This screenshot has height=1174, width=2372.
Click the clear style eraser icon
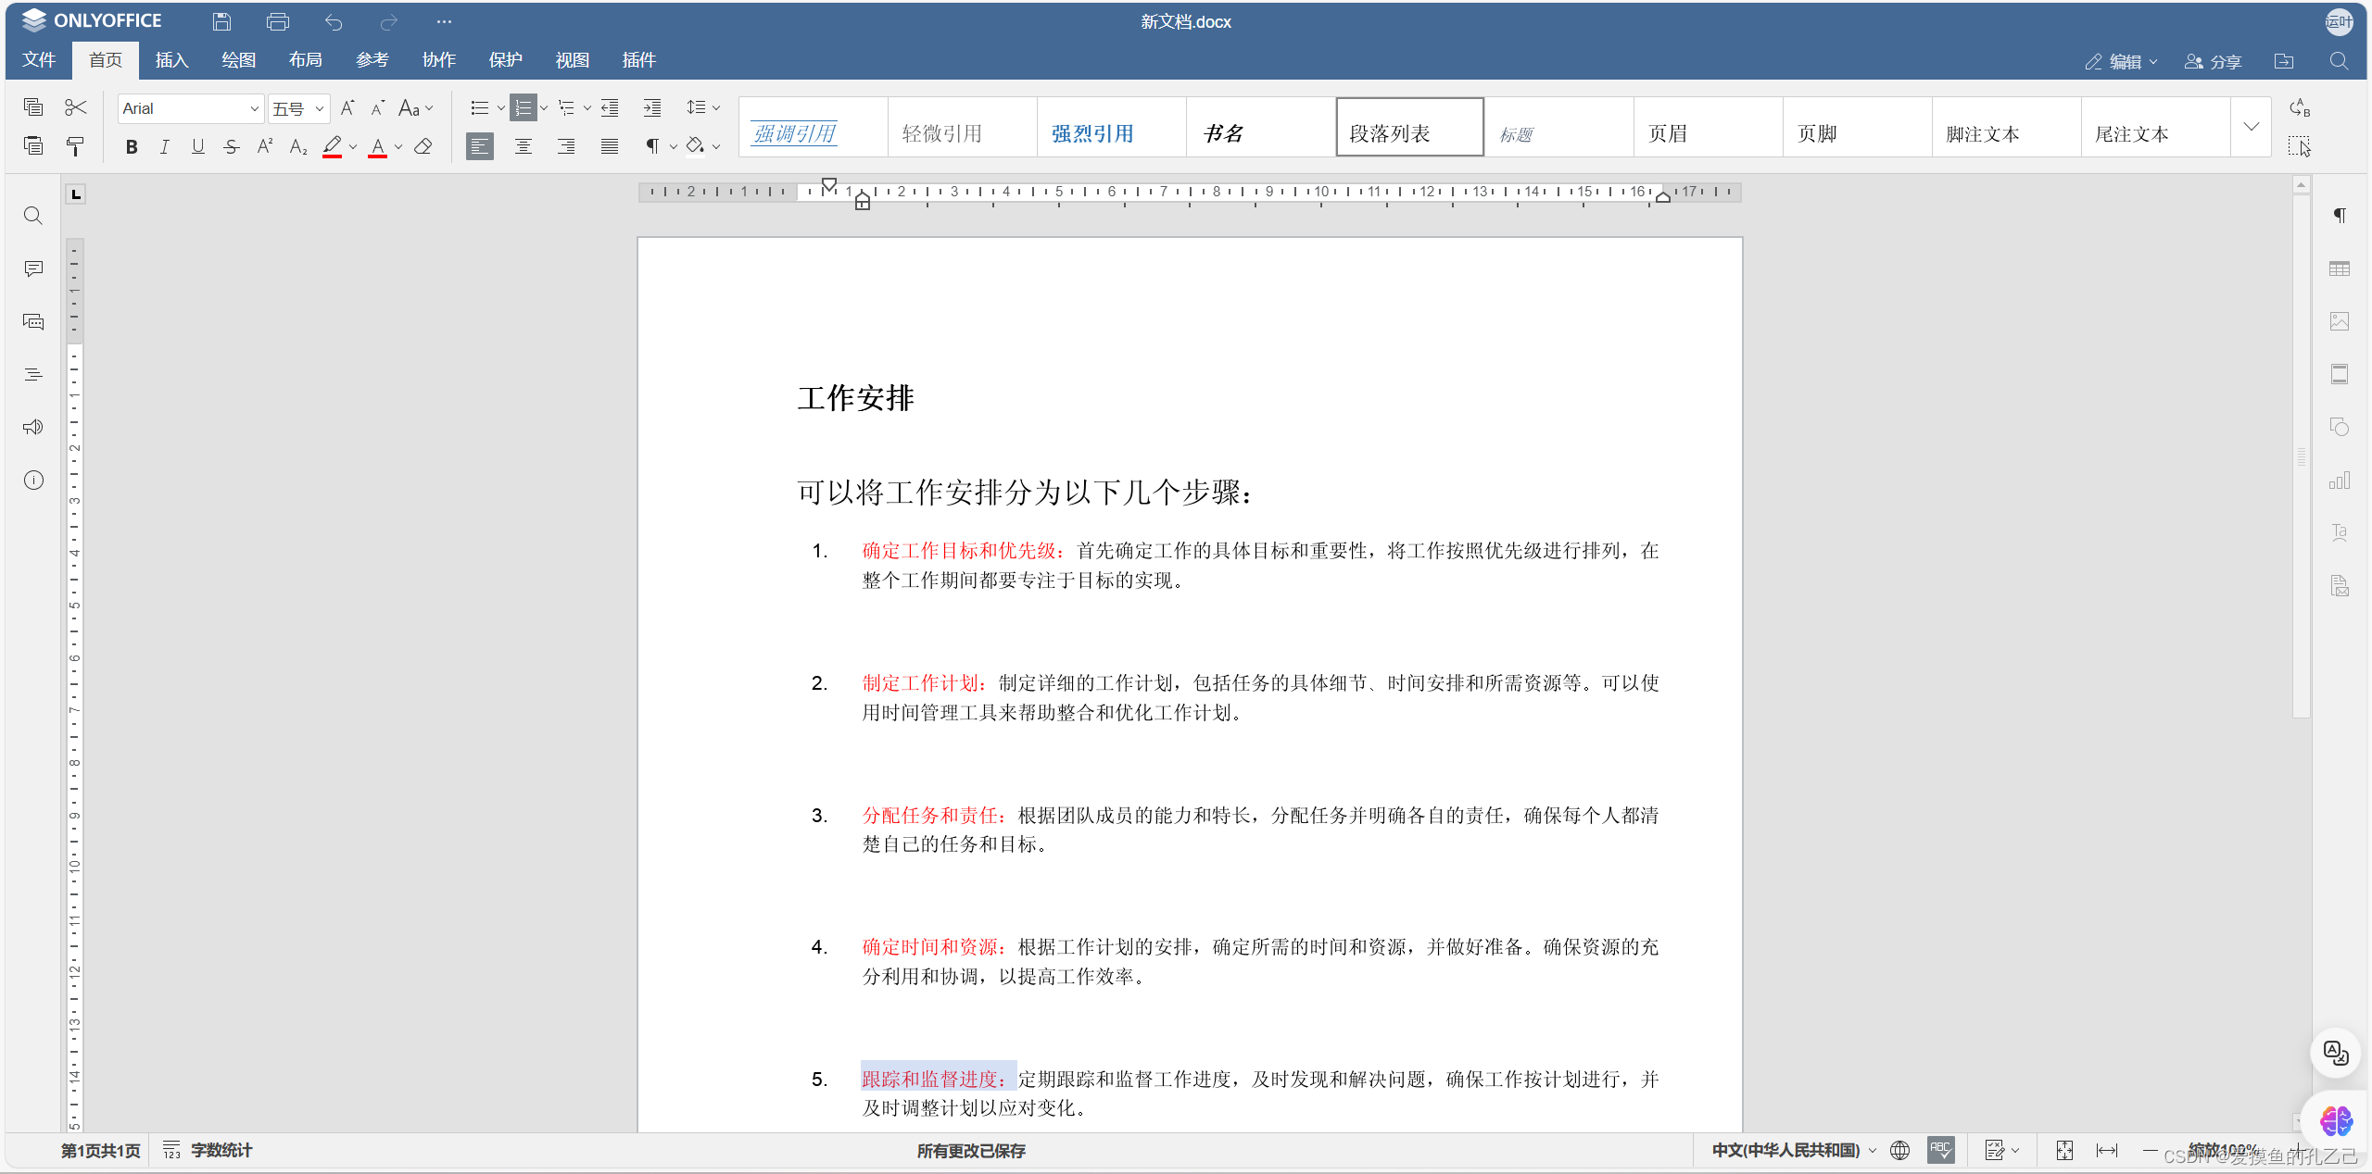click(x=423, y=146)
